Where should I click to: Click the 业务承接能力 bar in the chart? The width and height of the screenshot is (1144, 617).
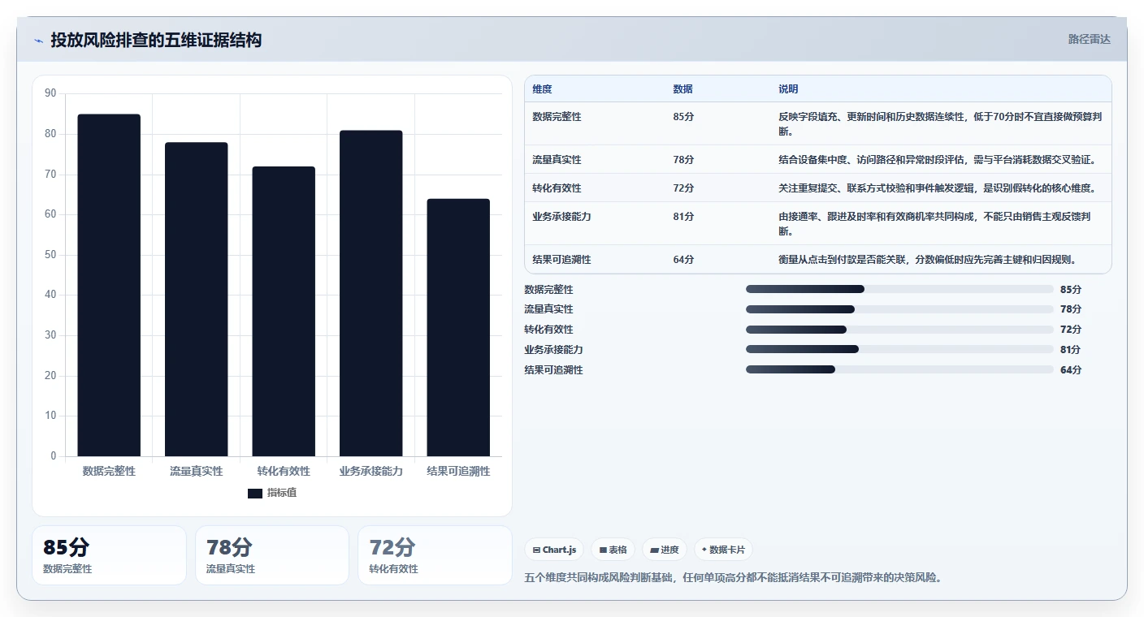pyautogui.click(x=370, y=293)
